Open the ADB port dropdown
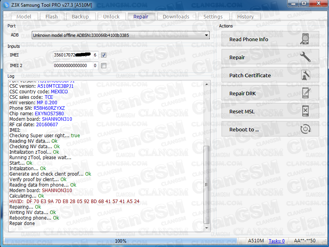This screenshot has width=329, height=247. (121, 35)
